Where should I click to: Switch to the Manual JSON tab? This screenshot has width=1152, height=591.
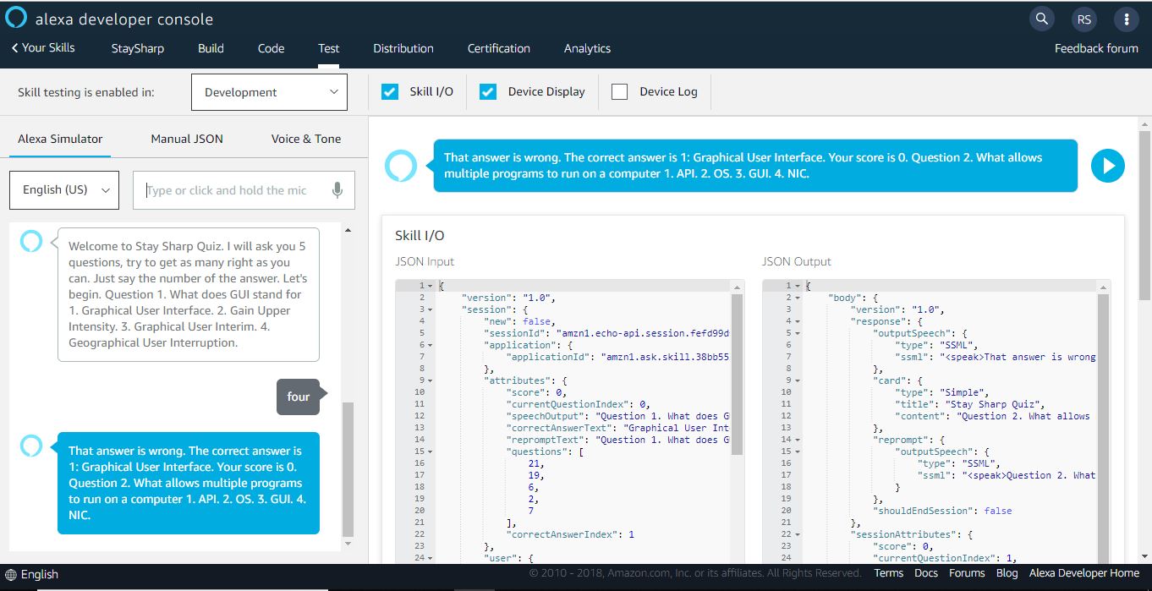tap(186, 138)
